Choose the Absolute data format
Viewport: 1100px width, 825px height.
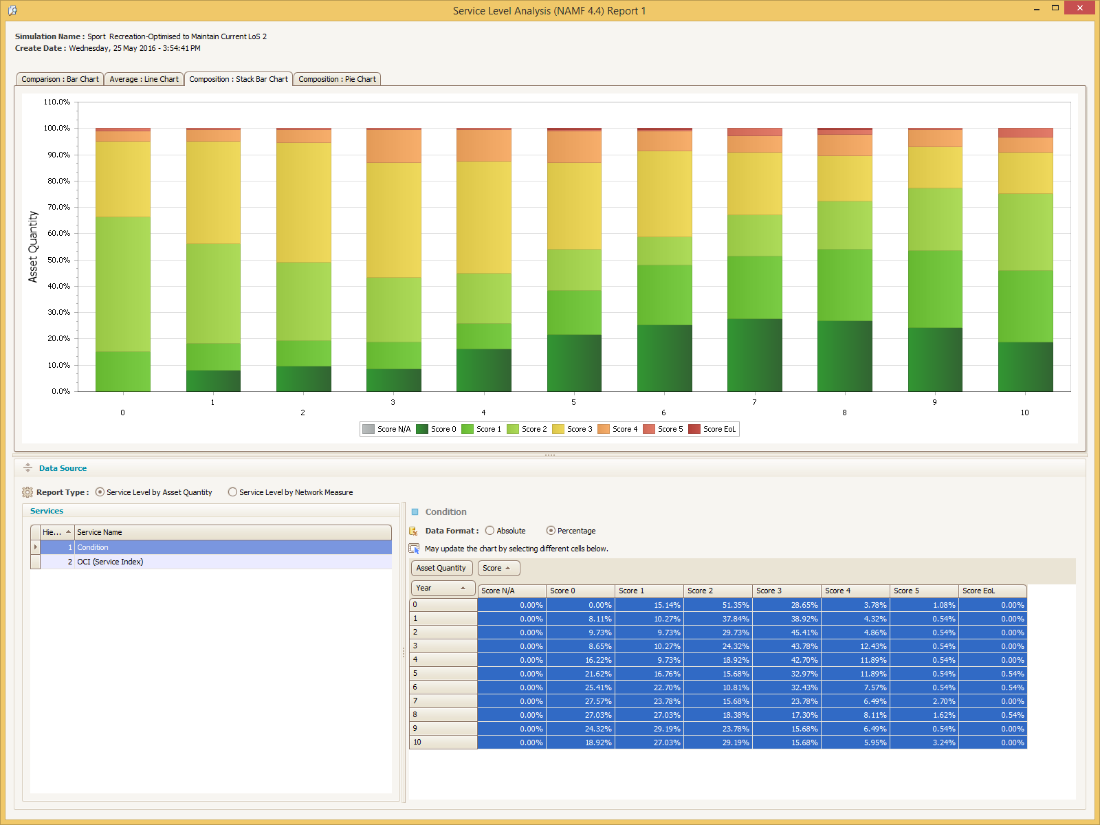pyautogui.click(x=489, y=531)
